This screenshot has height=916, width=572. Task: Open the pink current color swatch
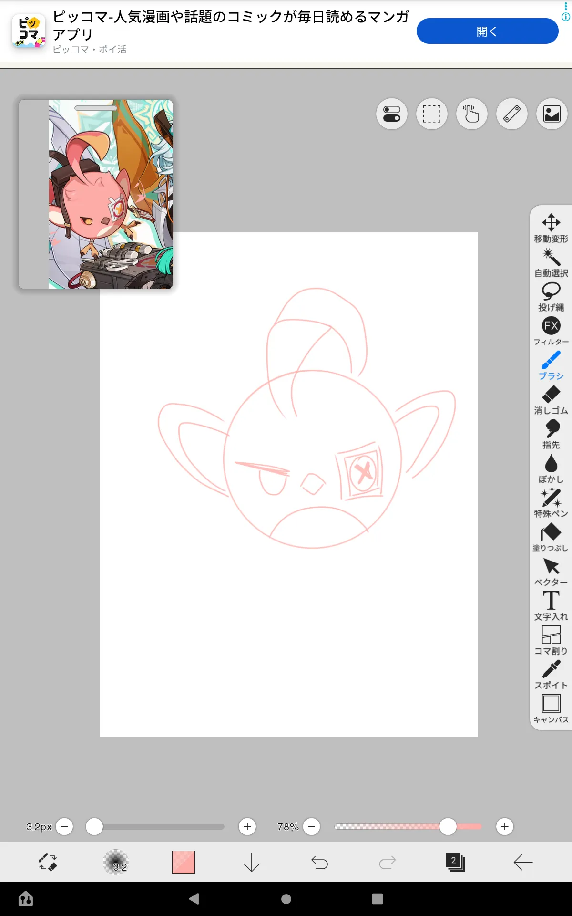click(184, 862)
